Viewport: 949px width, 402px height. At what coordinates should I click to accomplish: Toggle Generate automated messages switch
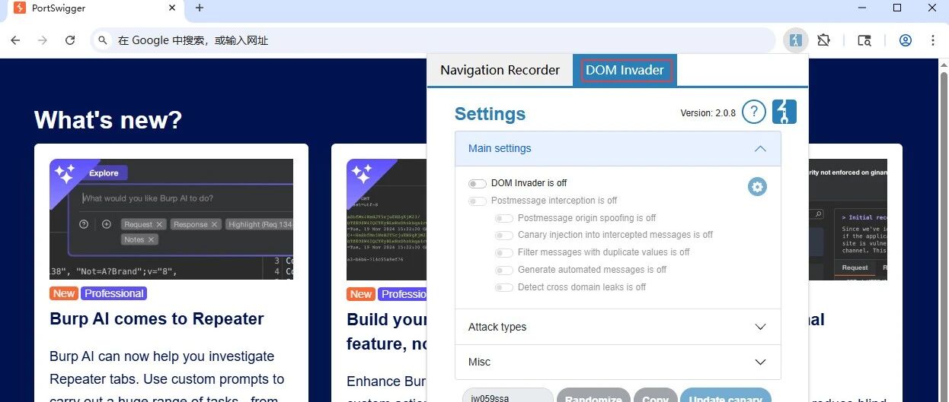click(x=504, y=271)
